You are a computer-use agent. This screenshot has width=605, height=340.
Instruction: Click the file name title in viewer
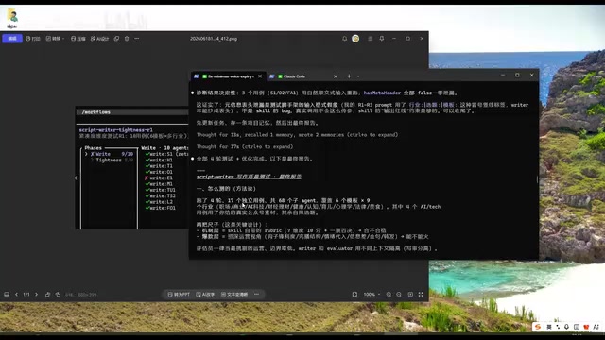point(214,39)
